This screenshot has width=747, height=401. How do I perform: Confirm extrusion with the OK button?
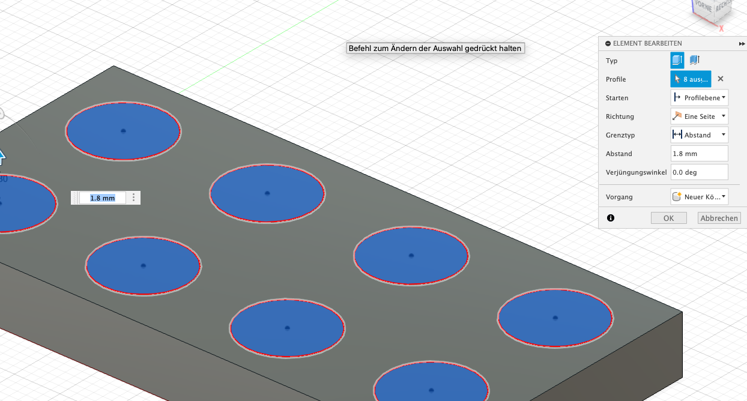668,218
